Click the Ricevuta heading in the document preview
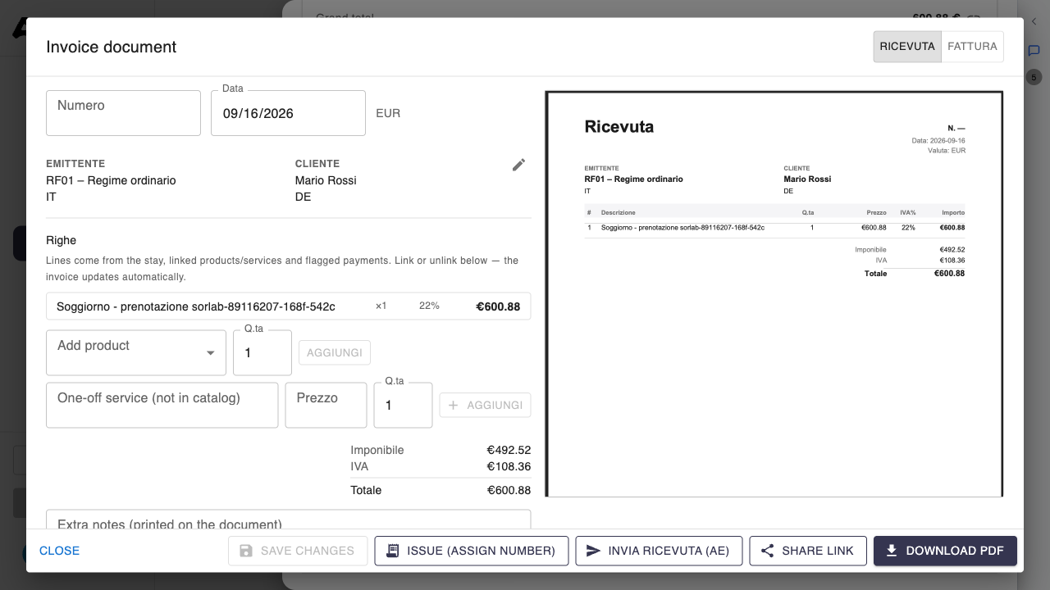 pos(619,127)
